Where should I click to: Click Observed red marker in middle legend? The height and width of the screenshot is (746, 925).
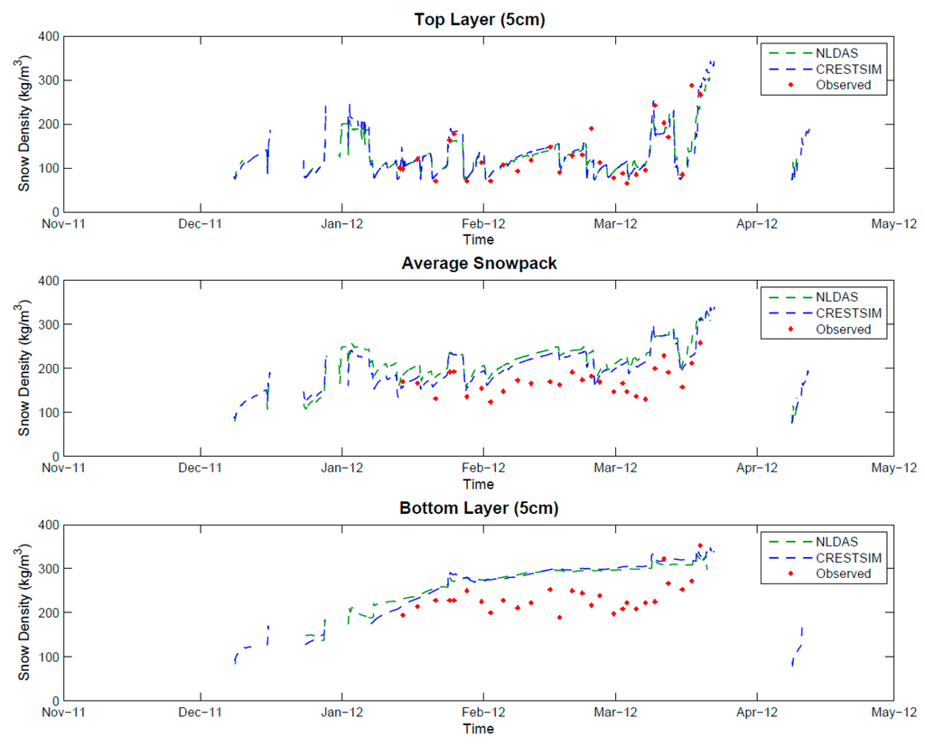tap(789, 330)
